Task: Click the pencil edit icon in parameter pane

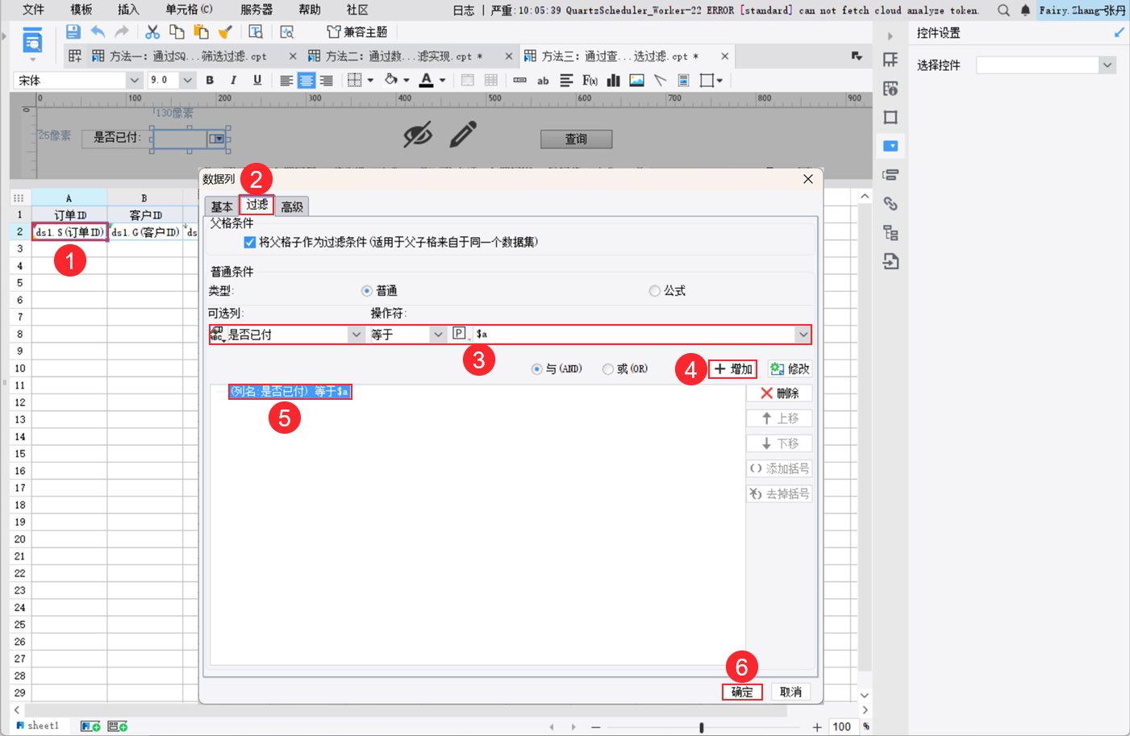Action: [463, 134]
